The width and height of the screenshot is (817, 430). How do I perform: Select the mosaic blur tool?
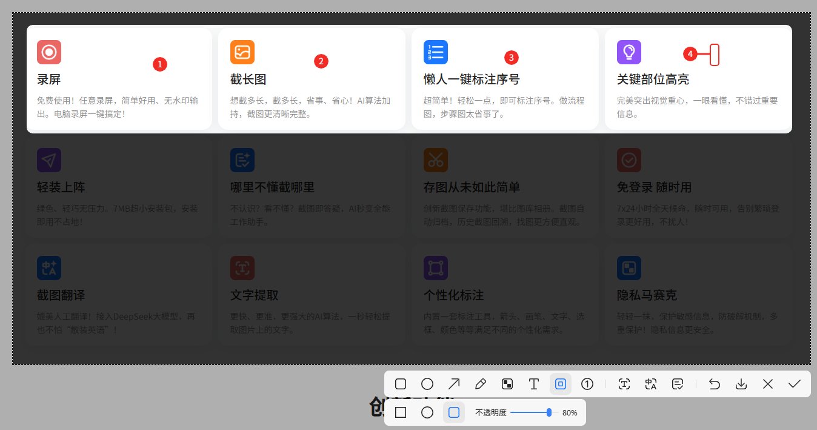(x=507, y=384)
